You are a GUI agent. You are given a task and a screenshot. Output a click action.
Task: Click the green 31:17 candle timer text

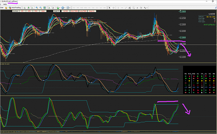coord(209,25)
